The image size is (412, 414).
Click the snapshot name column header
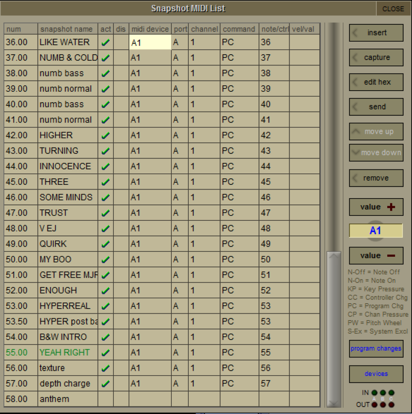(68, 29)
